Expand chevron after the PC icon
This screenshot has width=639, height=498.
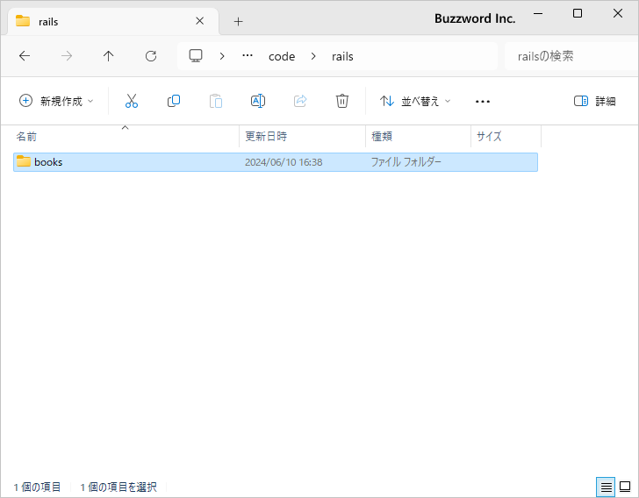tap(222, 56)
